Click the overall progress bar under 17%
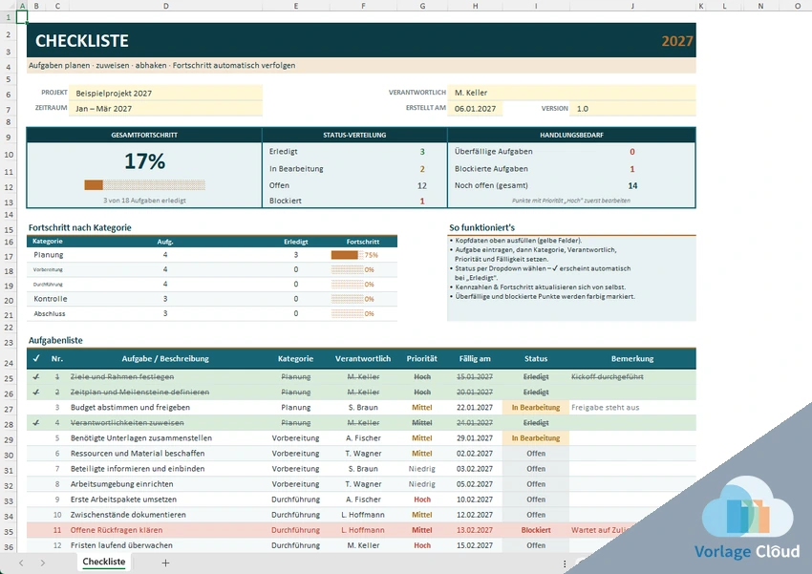The image size is (812, 574). pyautogui.click(x=145, y=184)
